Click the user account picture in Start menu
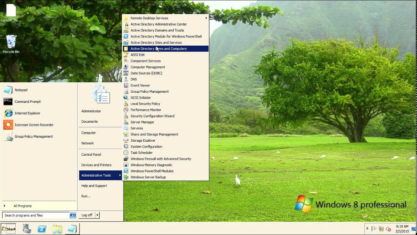This screenshot has height=235, width=417. [101, 94]
